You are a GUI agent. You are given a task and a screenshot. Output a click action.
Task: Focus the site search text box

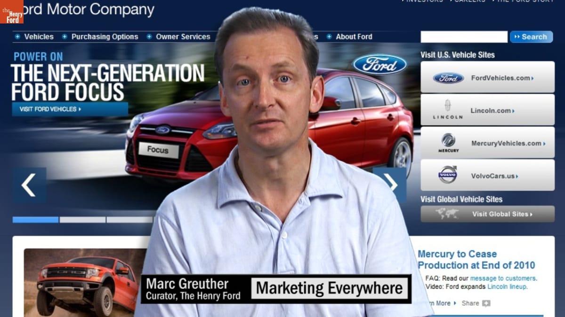click(464, 37)
